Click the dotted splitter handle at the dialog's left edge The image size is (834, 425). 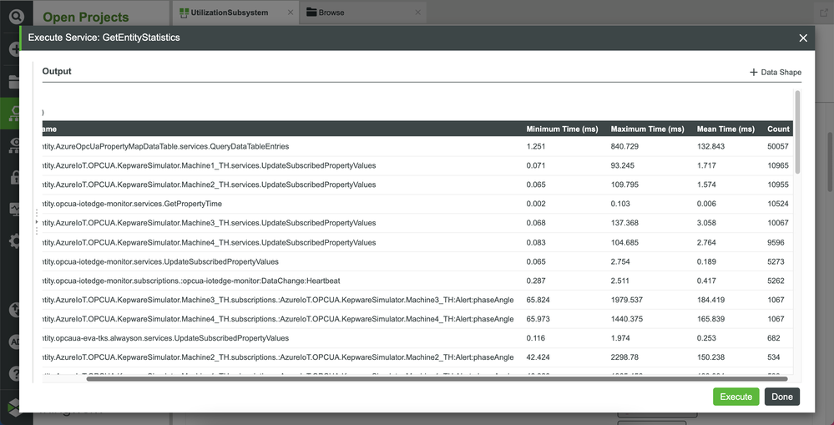[36, 222]
